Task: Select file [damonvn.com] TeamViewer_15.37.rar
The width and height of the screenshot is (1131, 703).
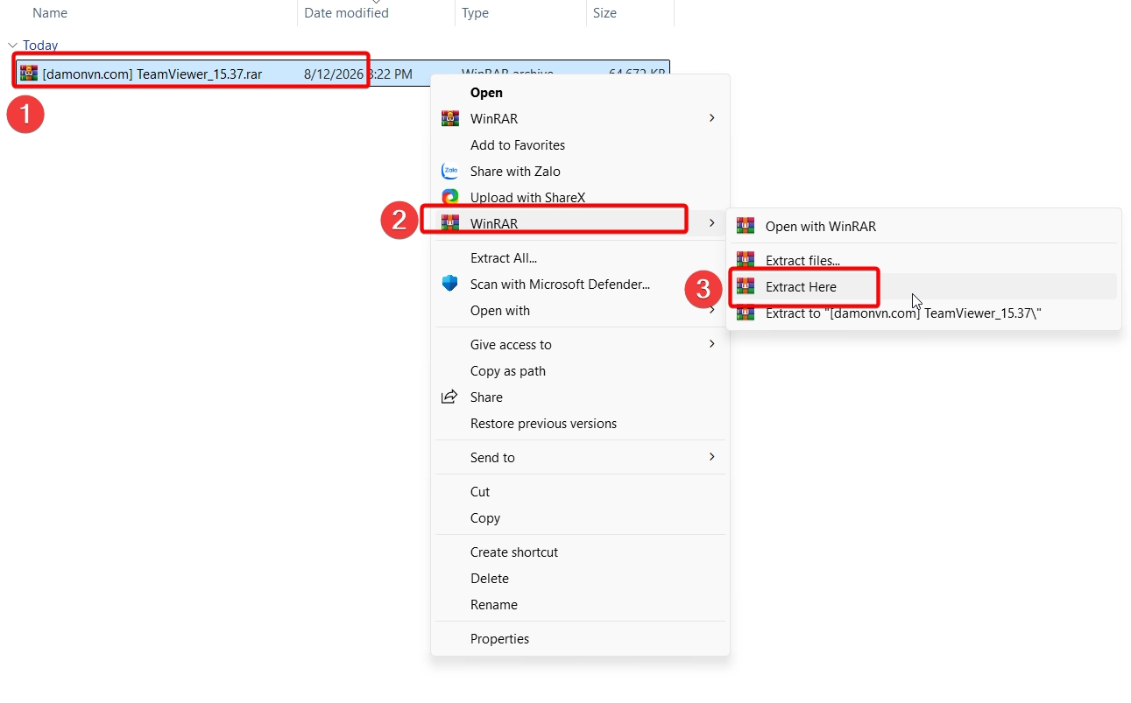Action: [x=152, y=74]
